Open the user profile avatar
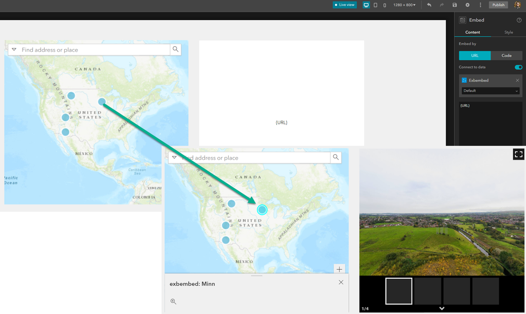 [x=517, y=5]
